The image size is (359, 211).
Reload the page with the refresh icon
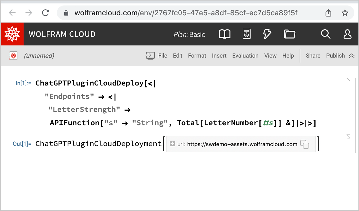[x=45, y=13]
